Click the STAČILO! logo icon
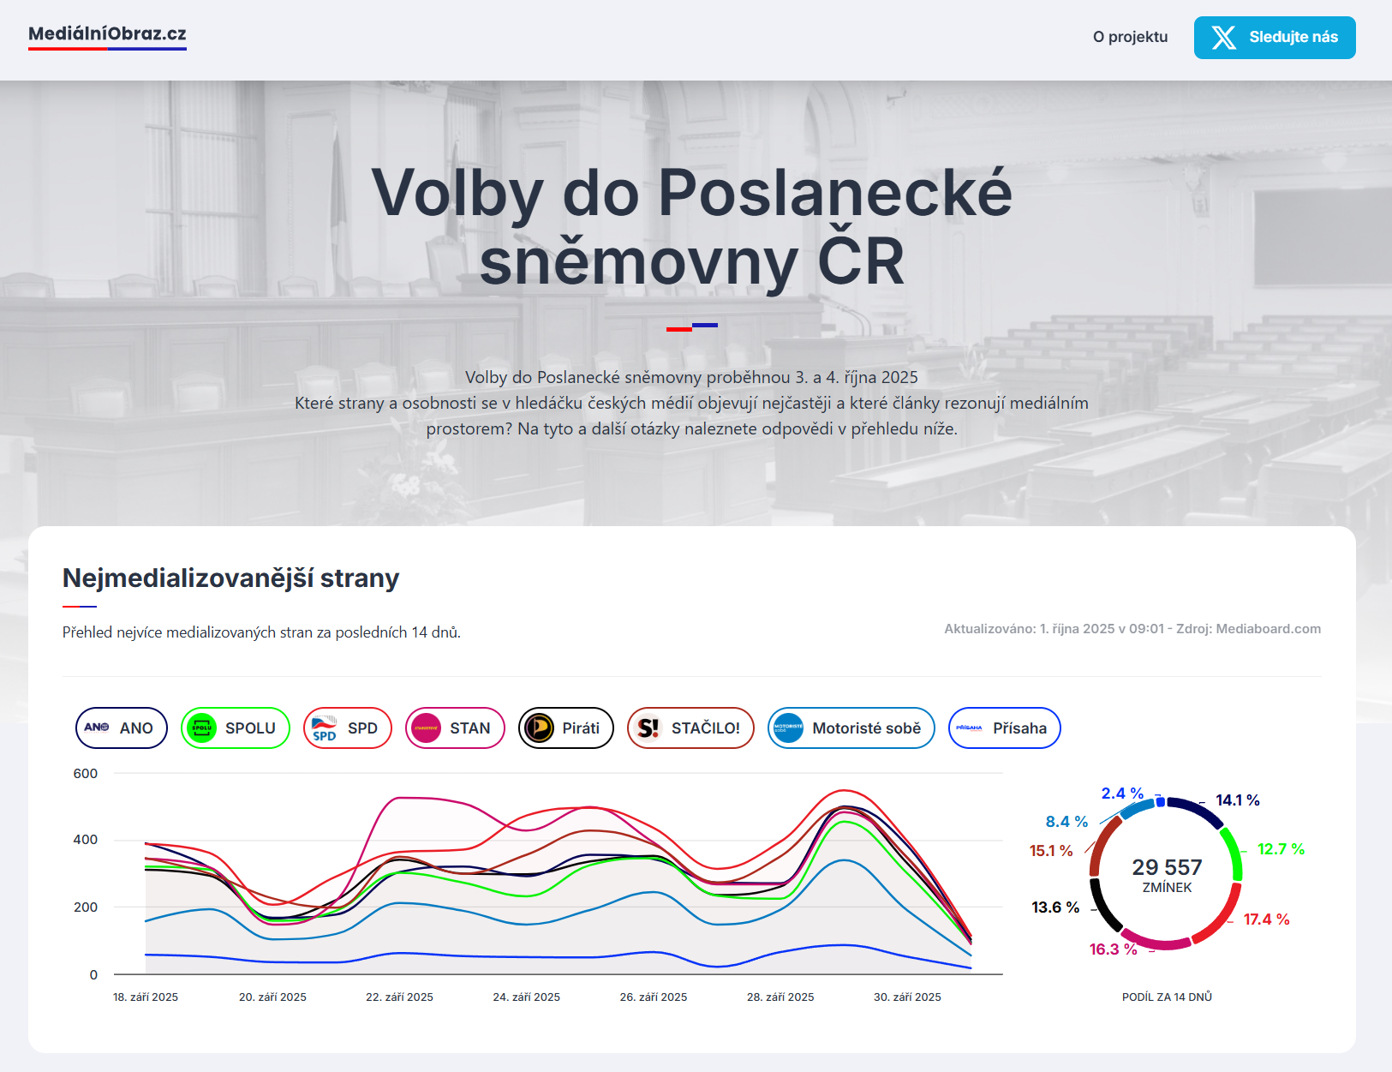Image resolution: width=1392 pixels, height=1072 pixels. (x=648, y=728)
